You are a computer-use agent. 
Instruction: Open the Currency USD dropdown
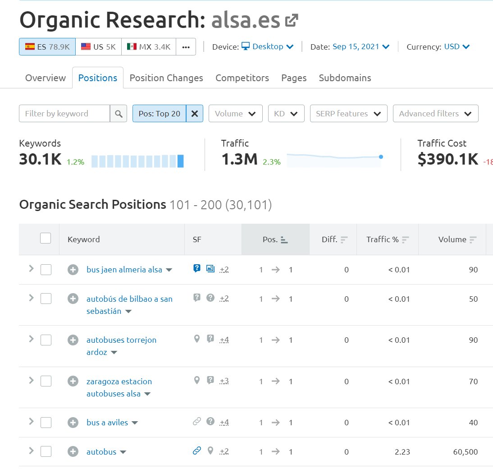point(457,46)
